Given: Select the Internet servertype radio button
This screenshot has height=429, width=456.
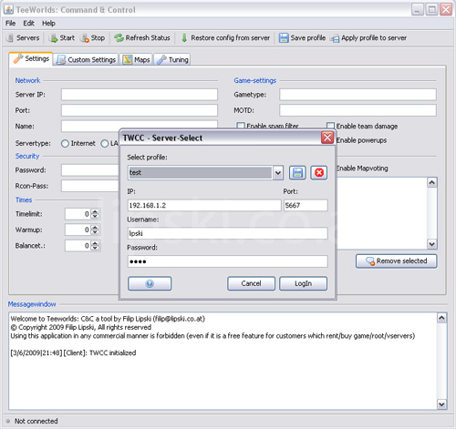Looking at the screenshot, I should coord(65,144).
